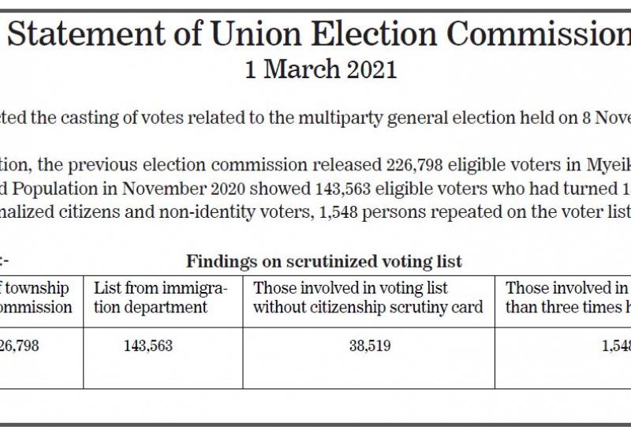Screen dimensions: 631x434
Task: Click the "Findings on scrutinized voting list" heading
Action: [323, 261]
